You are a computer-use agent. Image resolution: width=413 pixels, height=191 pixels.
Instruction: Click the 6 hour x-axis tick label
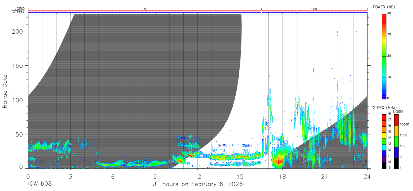(113, 177)
